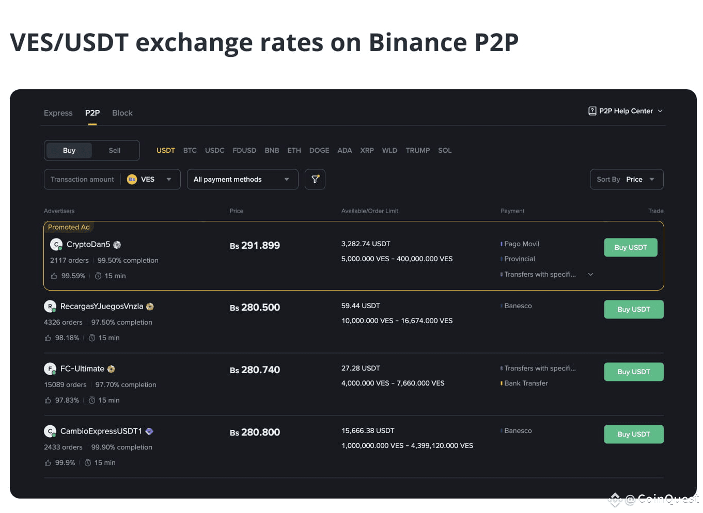Click FC-Ultimate's avatar icon

(x=50, y=369)
